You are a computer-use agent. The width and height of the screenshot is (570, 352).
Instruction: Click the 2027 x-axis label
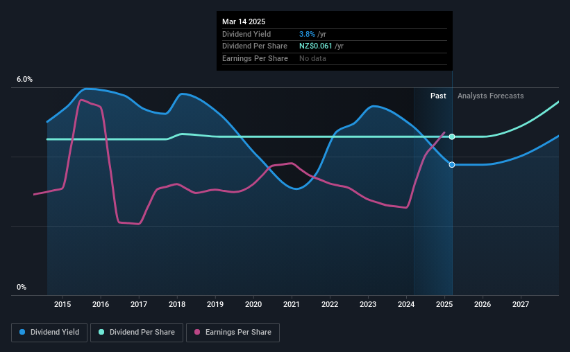521,304
